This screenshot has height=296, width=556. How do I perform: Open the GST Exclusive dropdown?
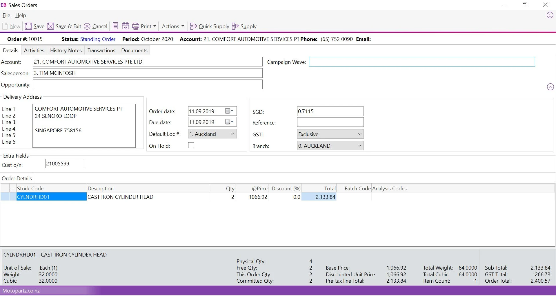pyautogui.click(x=359, y=134)
